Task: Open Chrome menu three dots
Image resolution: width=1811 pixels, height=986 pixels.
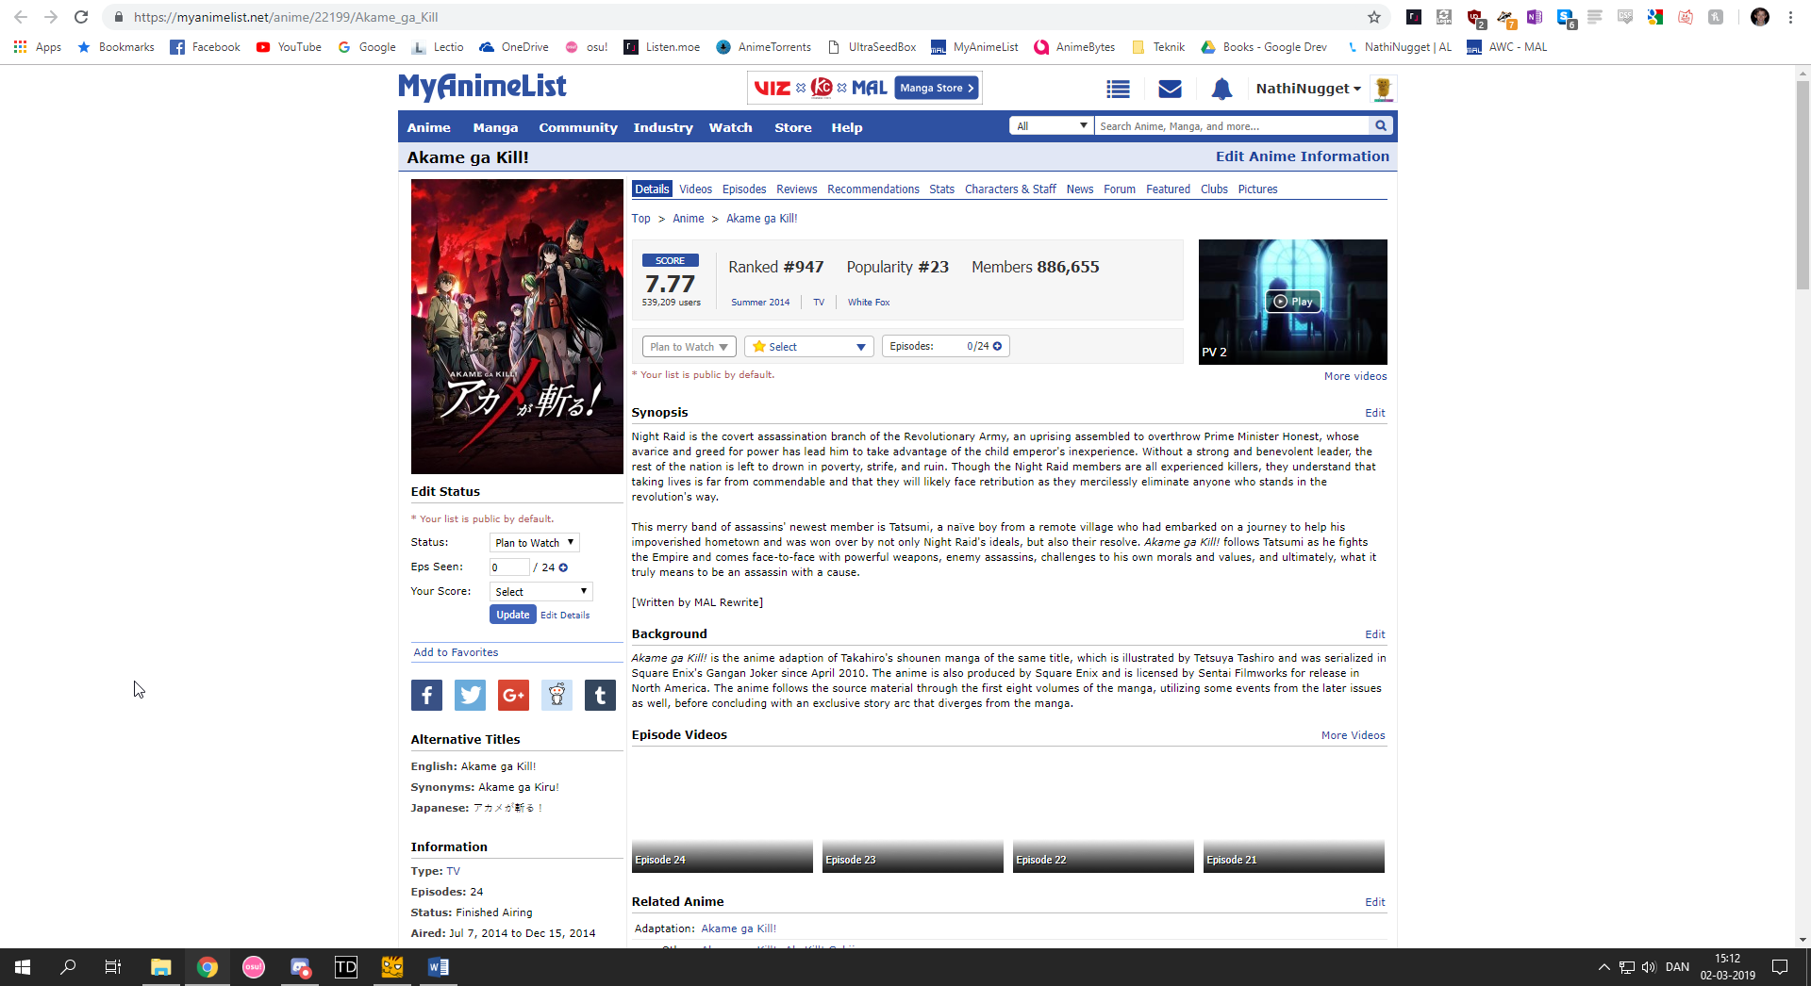Action: (1790, 17)
